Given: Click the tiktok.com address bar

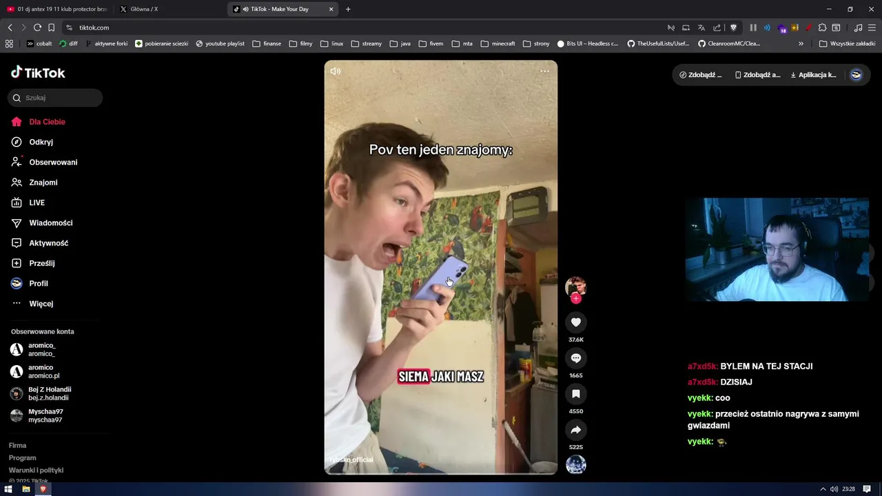Looking at the screenshot, I should pos(365,28).
